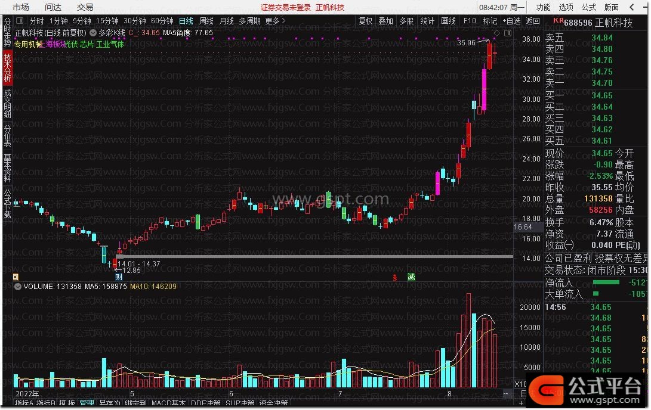Screen dimensions: 651x410
Task: Open the 功能 menu
Action: pyautogui.click(x=543, y=7)
